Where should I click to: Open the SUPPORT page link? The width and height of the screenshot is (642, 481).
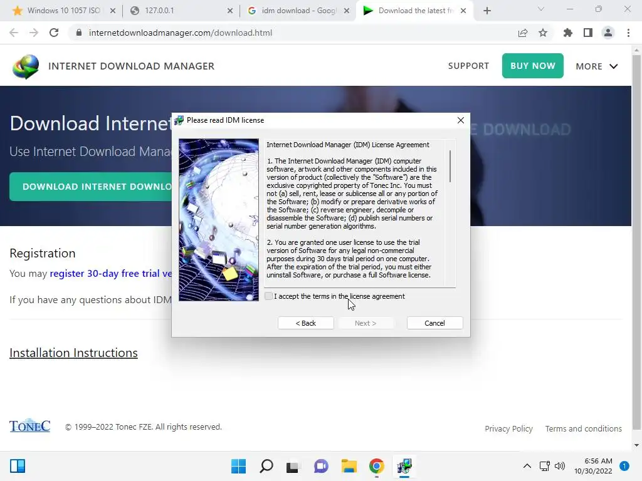pos(468,66)
